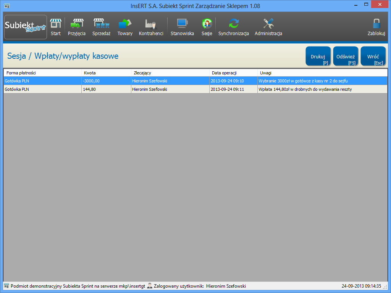391x293 pixels.
Task: Click the Subiekt Sprint logo
Action: (x=26, y=27)
